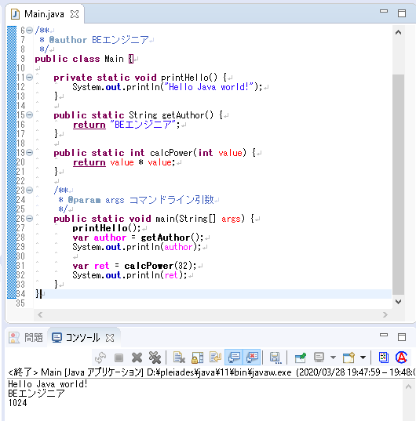The height and width of the screenshot is (421, 416).
Task: Click the Java file icon on Main.java tab
Action: [15, 14]
